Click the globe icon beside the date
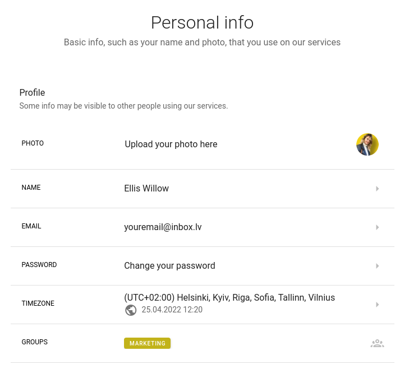The height and width of the screenshot is (388, 418). [x=131, y=310]
